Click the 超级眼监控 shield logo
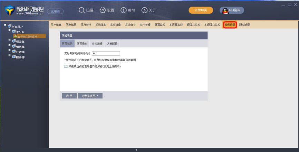Screen dimensions: 299x152 coord(10,10)
